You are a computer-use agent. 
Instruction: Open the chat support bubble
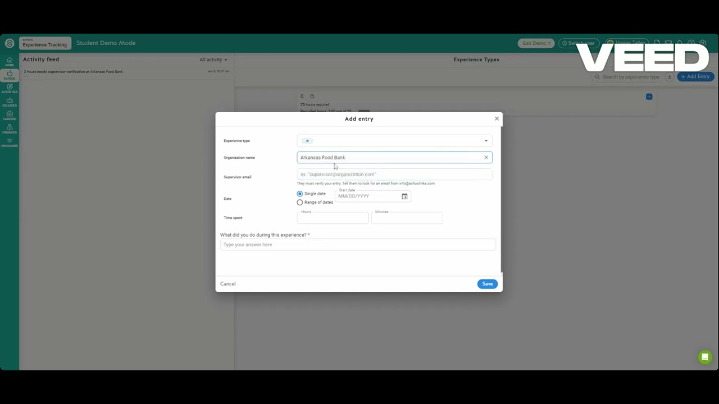point(705,357)
